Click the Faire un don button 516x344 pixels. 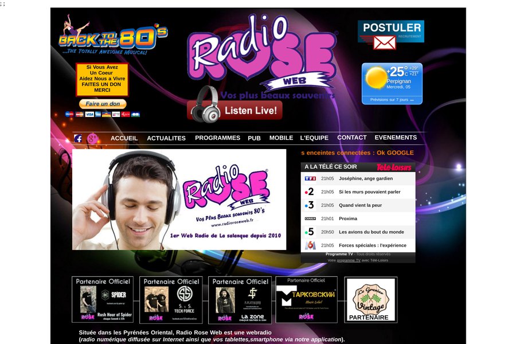pos(103,104)
